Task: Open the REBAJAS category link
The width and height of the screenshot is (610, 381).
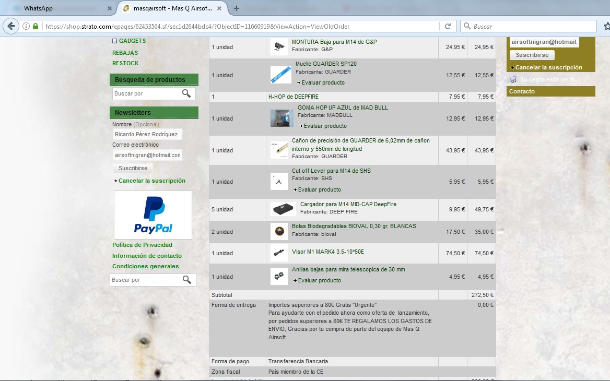Action: pos(125,53)
